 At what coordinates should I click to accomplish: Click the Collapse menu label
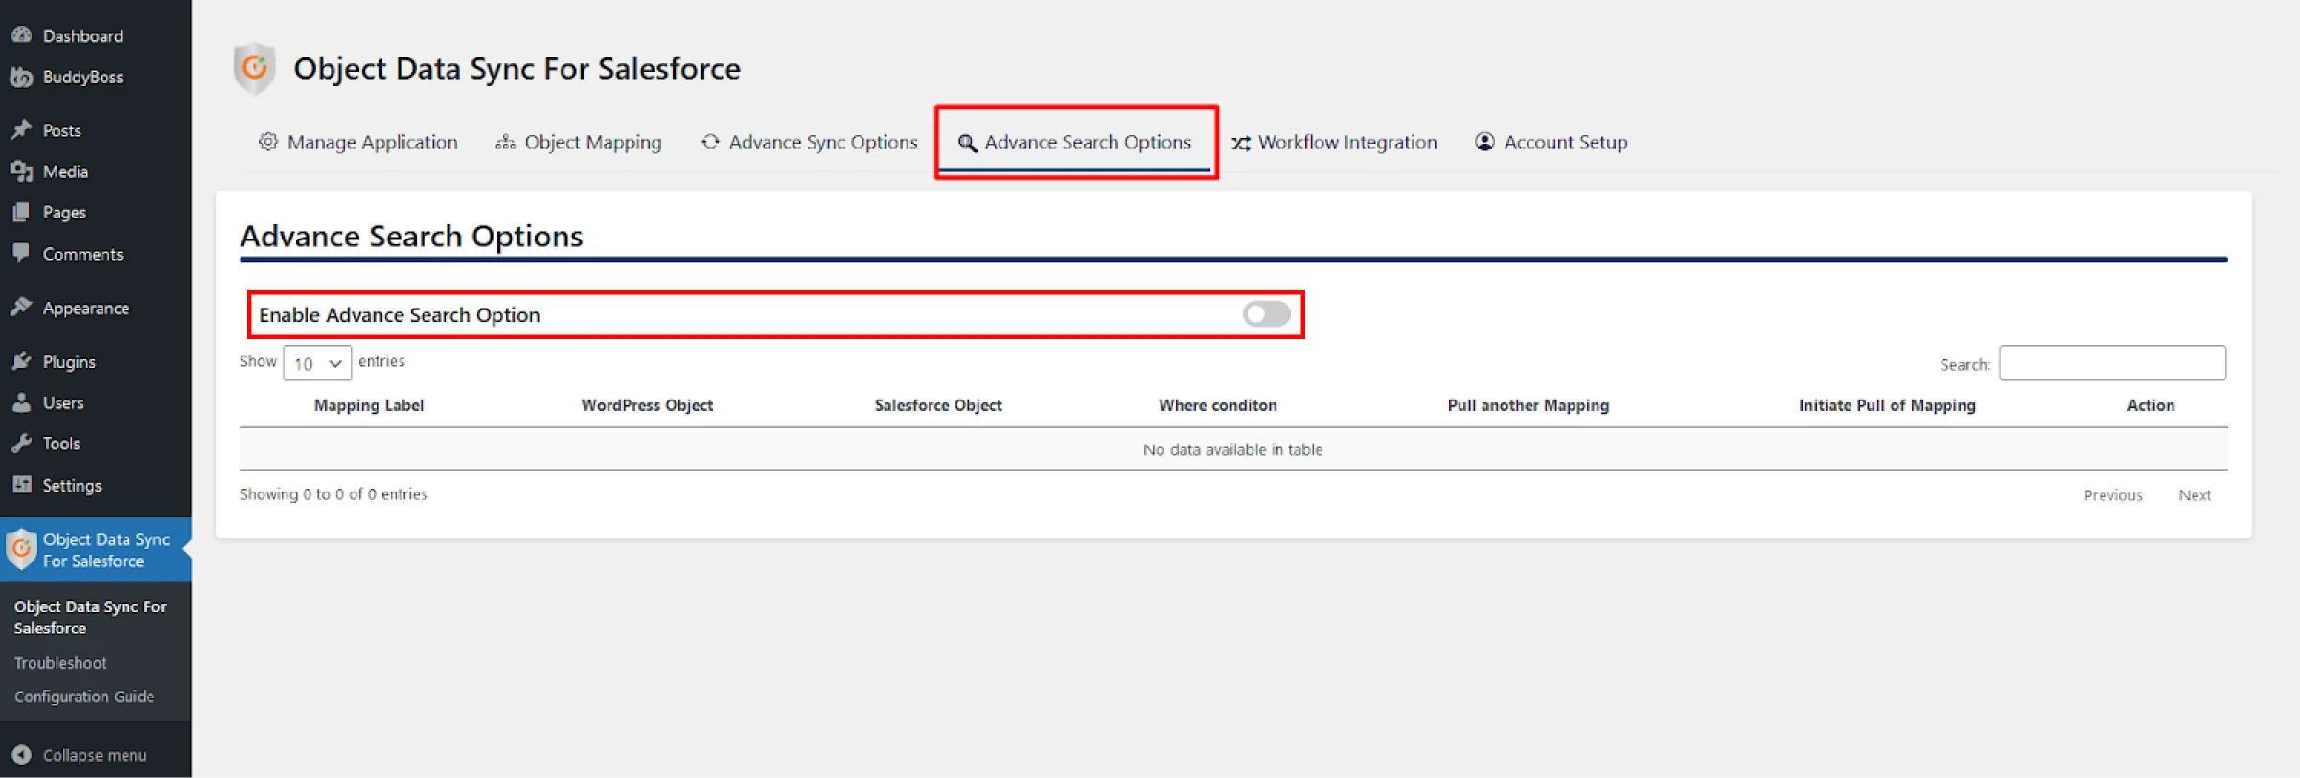pyautogui.click(x=95, y=755)
